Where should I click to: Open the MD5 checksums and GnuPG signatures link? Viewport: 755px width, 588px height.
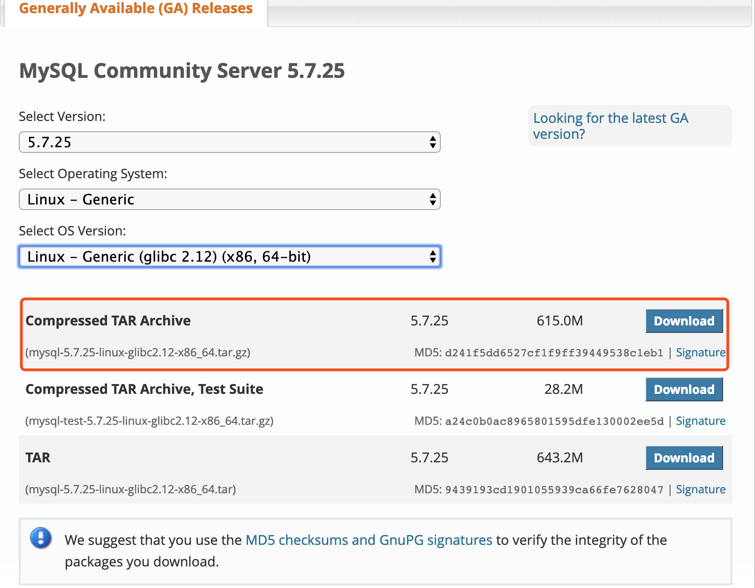[369, 540]
